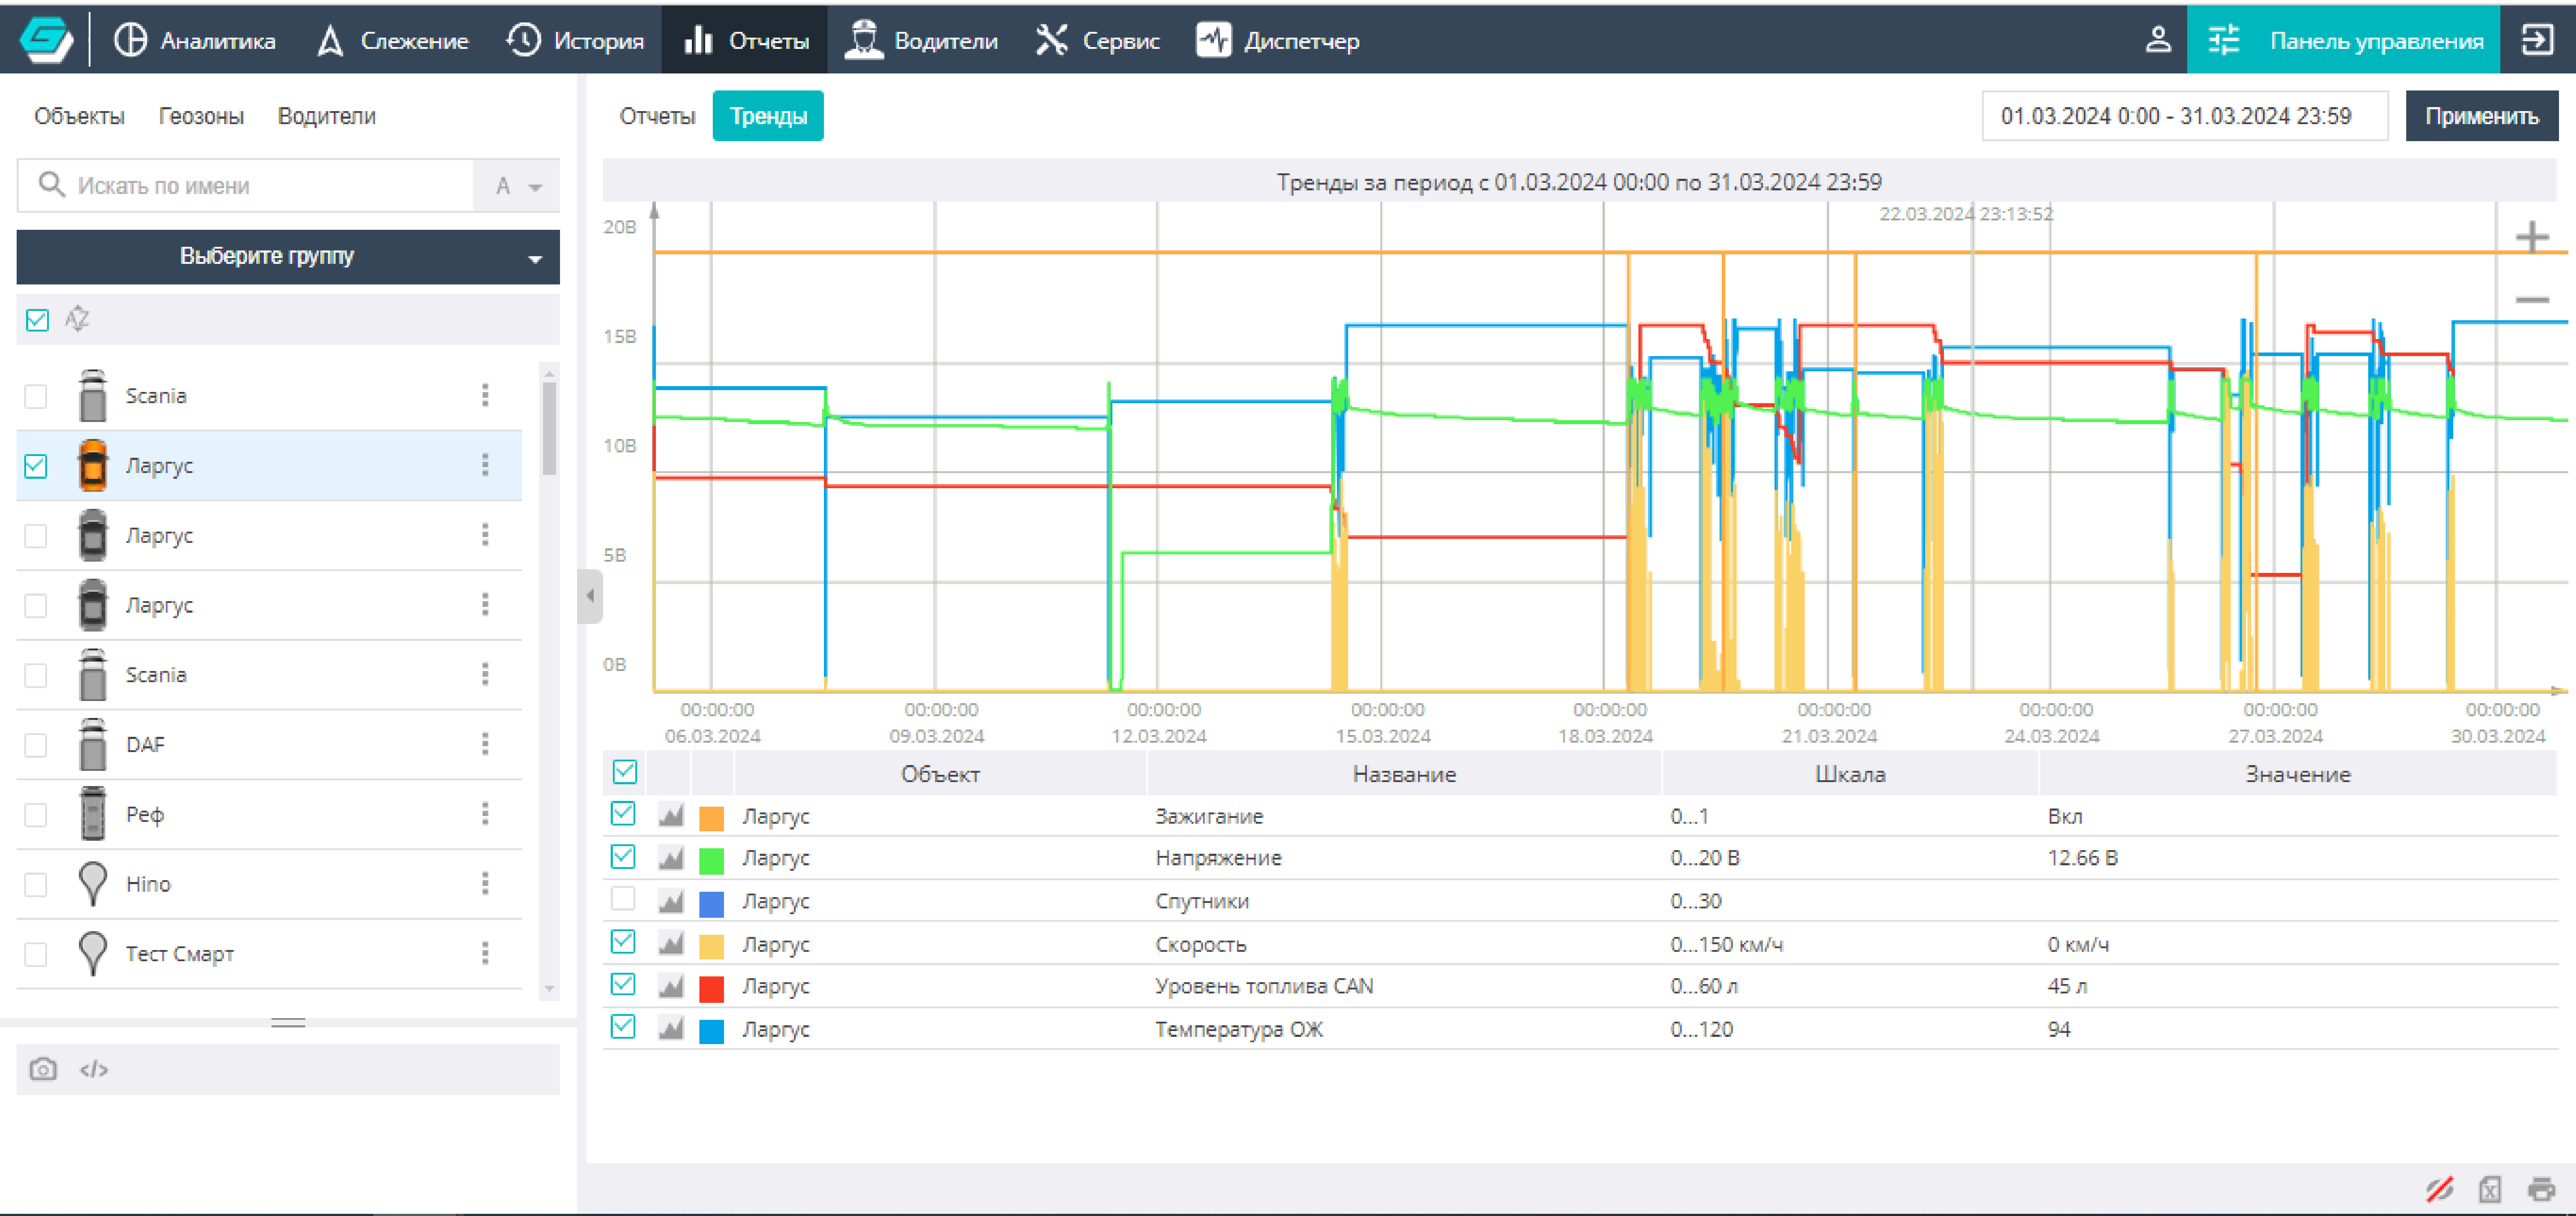This screenshot has width=2576, height=1216.
Task: Click the camera screenshot icon
Action: [43, 1069]
